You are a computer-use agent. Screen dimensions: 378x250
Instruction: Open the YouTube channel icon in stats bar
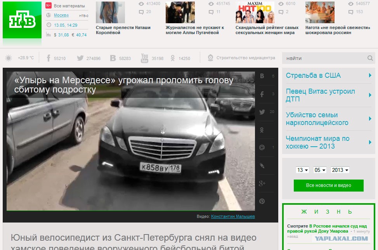click(145, 58)
